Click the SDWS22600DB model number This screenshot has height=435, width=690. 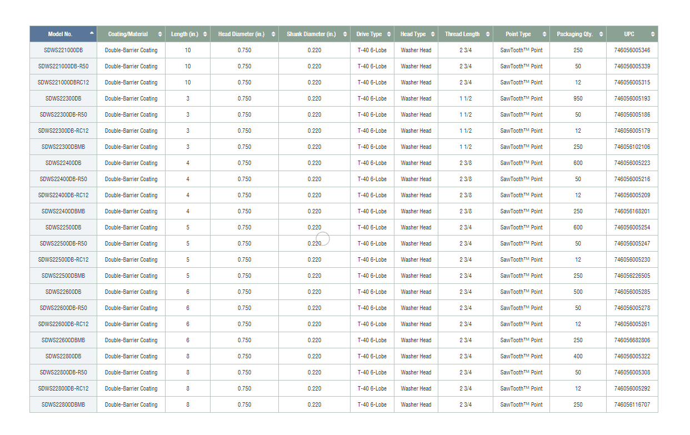click(x=63, y=292)
